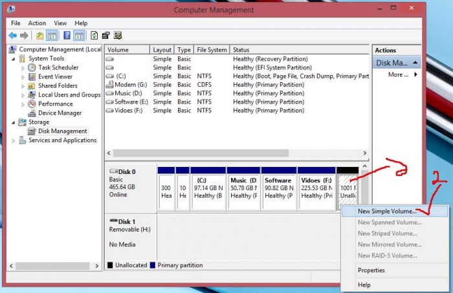Click the Modem (G:) disc drive icon
453x293 pixels.
coord(109,85)
